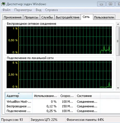Screen dimensions: 120x123
Task: Switch to the Быстродействие tab
Action: (67, 17)
